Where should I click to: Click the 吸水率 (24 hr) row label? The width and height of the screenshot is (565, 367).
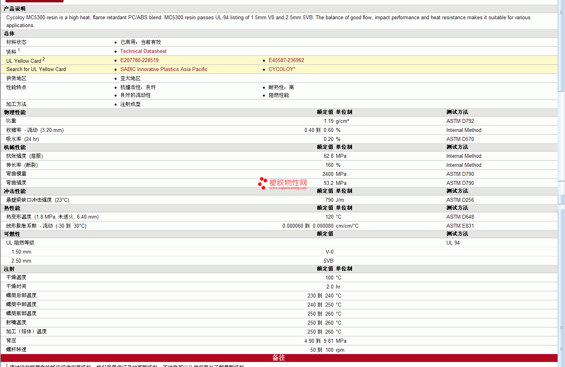click(23, 139)
